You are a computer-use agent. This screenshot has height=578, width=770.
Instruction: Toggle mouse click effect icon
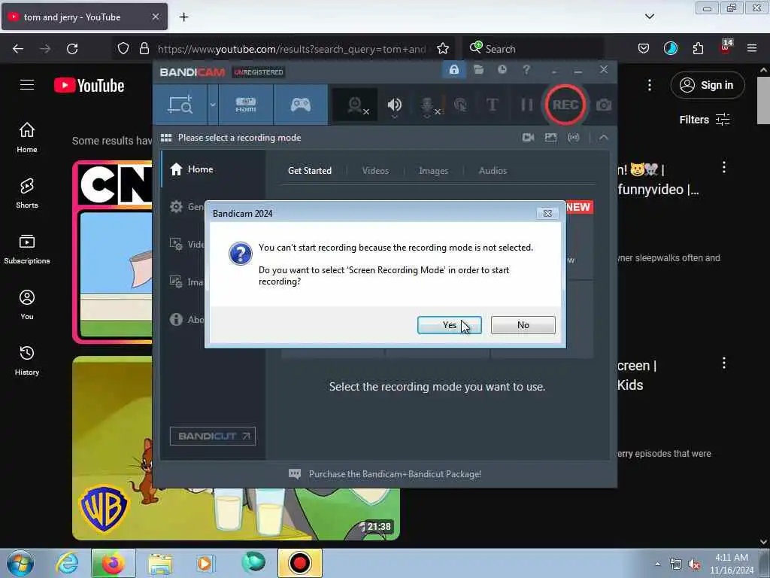tap(460, 105)
